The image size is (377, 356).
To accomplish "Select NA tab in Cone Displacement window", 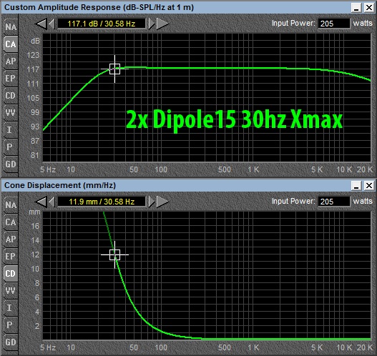I will click(x=11, y=205).
